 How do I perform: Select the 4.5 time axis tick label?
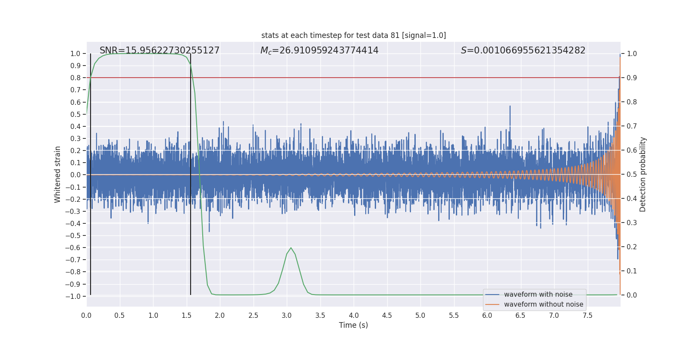(387, 315)
